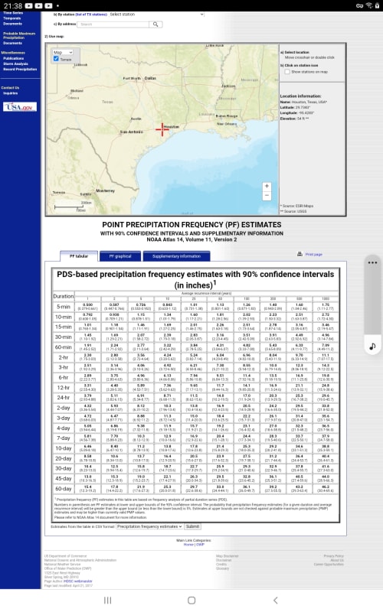383x612 pixels.
Task: Click the search magnifier icon for address
Action: click(155, 24)
